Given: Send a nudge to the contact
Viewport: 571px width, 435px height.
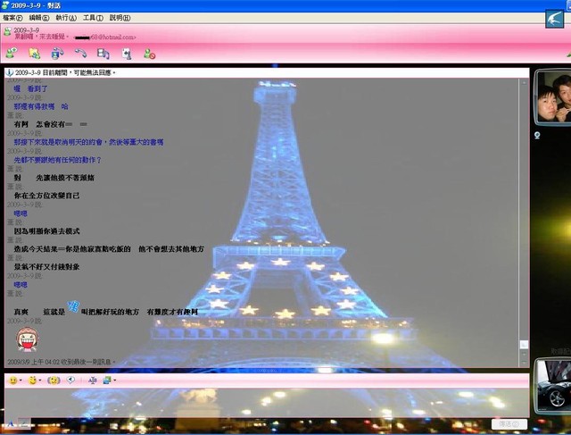Looking at the screenshot, I should [x=54, y=381].
